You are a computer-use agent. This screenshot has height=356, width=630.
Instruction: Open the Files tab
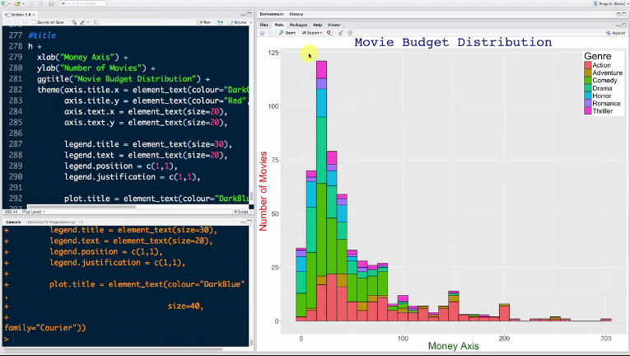click(x=264, y=25)
